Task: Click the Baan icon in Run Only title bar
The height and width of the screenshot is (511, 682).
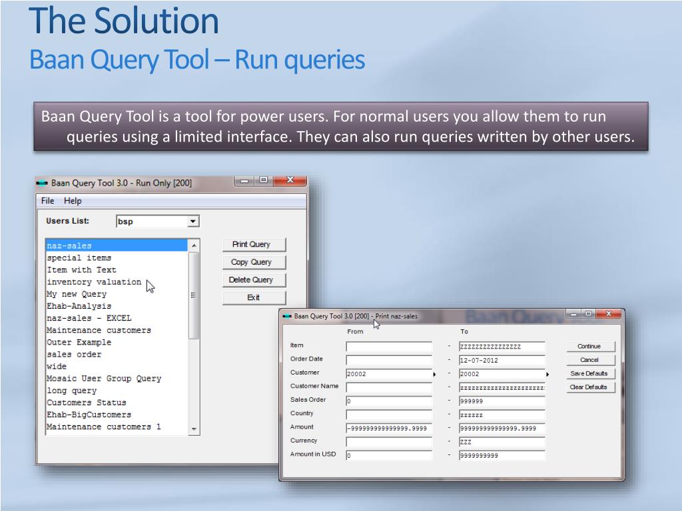Action: 42,183
